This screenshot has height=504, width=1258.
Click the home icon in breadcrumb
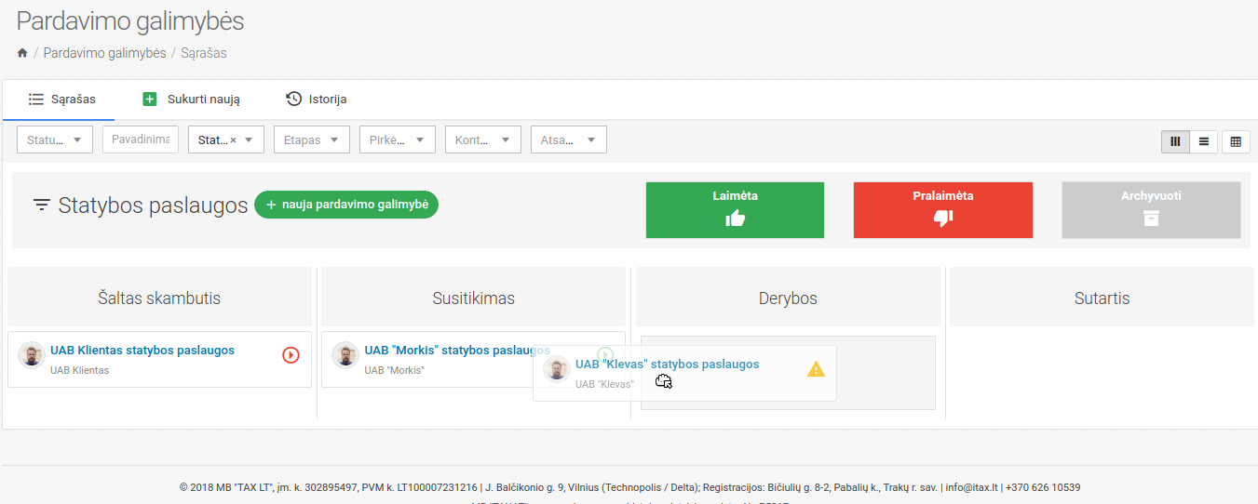click(22, 54)
